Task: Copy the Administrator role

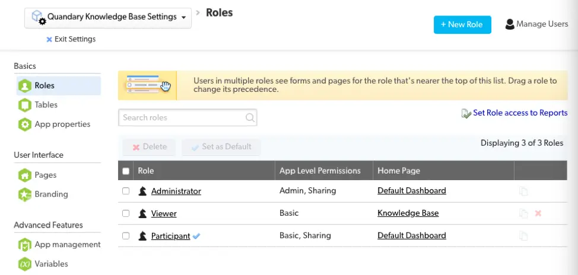Action: click(x=523, y=191)
